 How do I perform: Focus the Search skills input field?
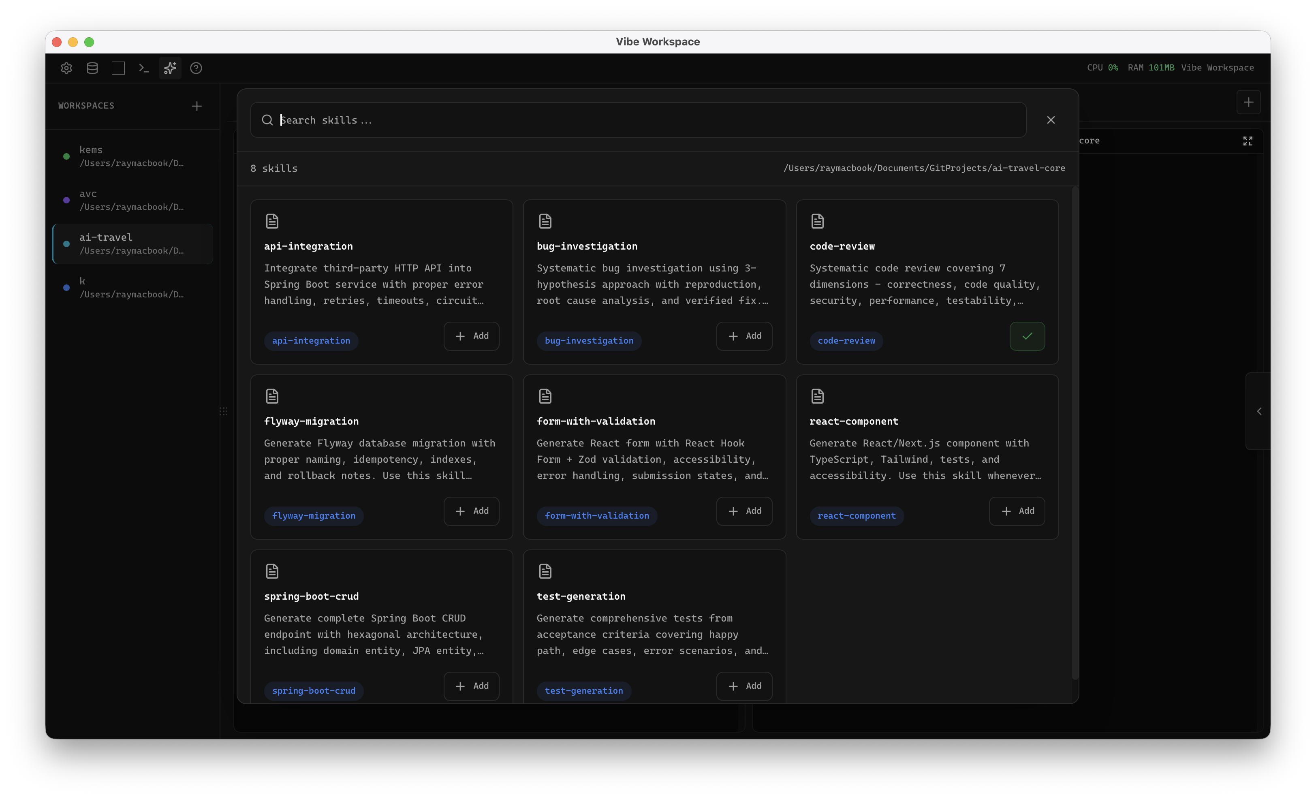pos(638,120)
